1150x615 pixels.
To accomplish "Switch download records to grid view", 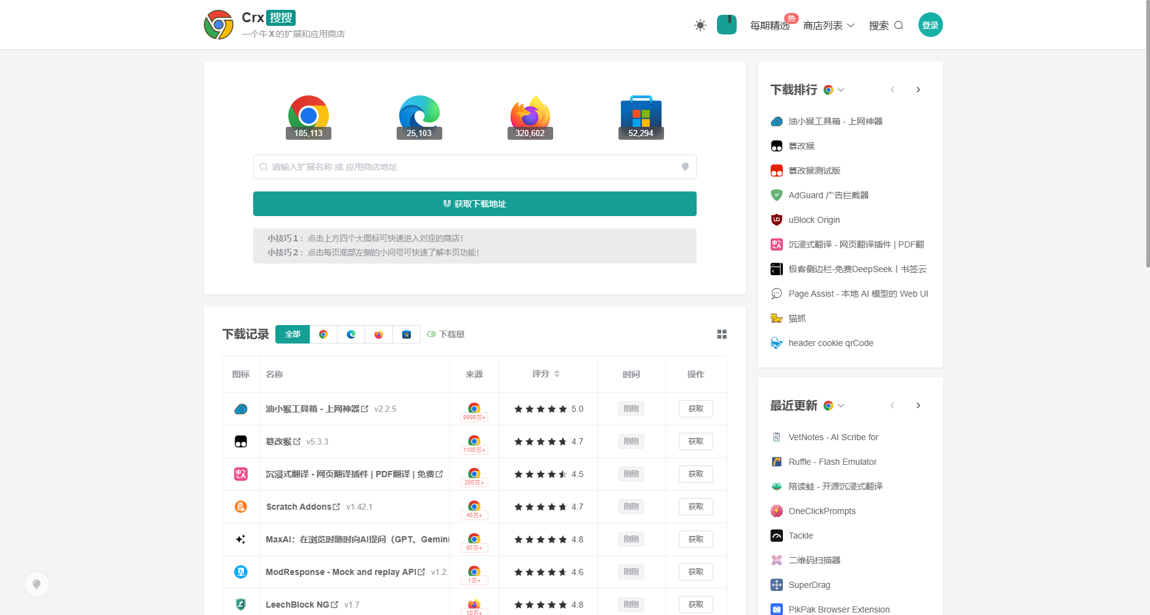I will coord(722,334).
